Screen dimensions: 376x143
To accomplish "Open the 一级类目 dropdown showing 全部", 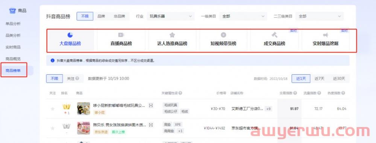I will click(243, 16).
